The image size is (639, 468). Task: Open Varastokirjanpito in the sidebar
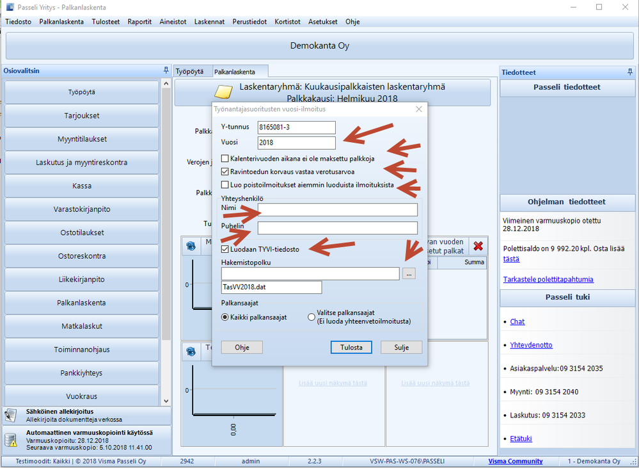tap(81, 209)
